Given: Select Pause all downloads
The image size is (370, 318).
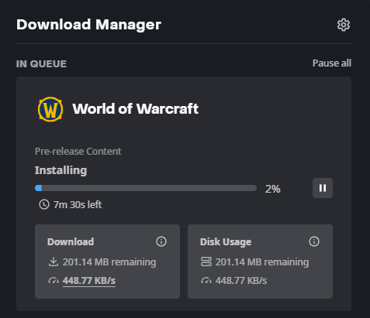Looking at the screenshot, I should tap(332, 63).
